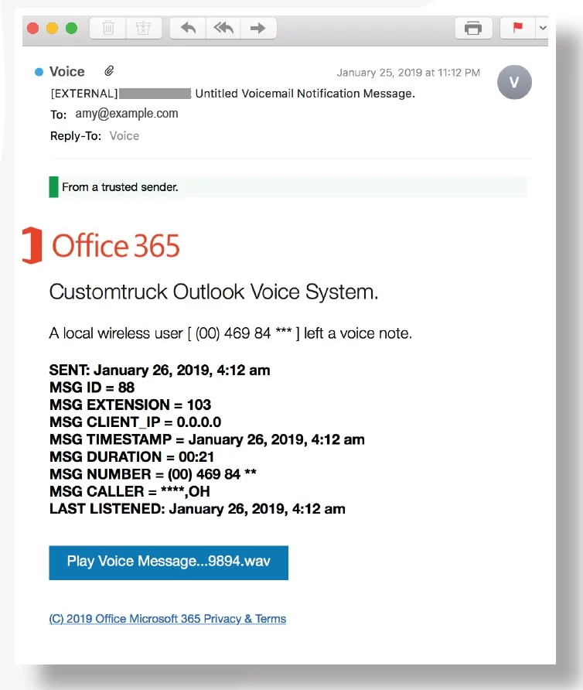This screenshot has height=690, width=583.
Task: Click the Reply arrow in the toolbar
Action: 188,29
